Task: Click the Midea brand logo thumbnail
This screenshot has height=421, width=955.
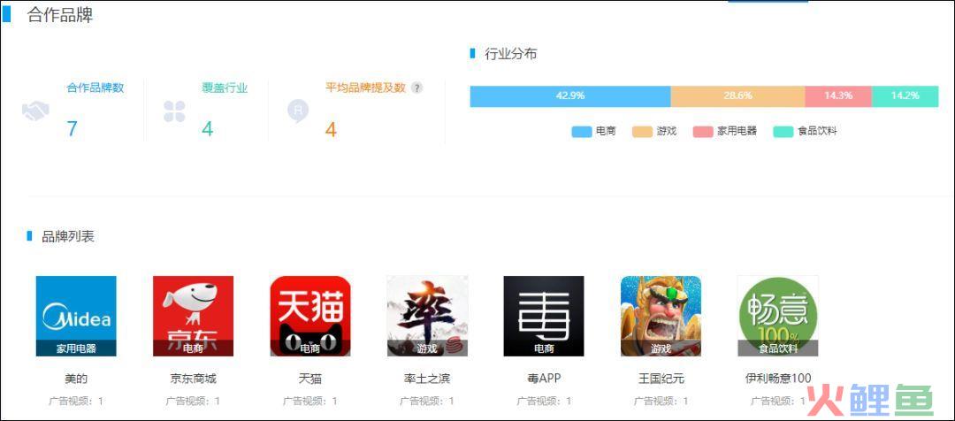Action: coord(76,316)
